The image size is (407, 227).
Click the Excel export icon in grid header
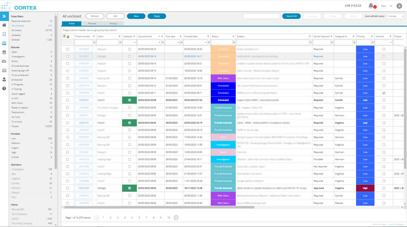point(64,36)
